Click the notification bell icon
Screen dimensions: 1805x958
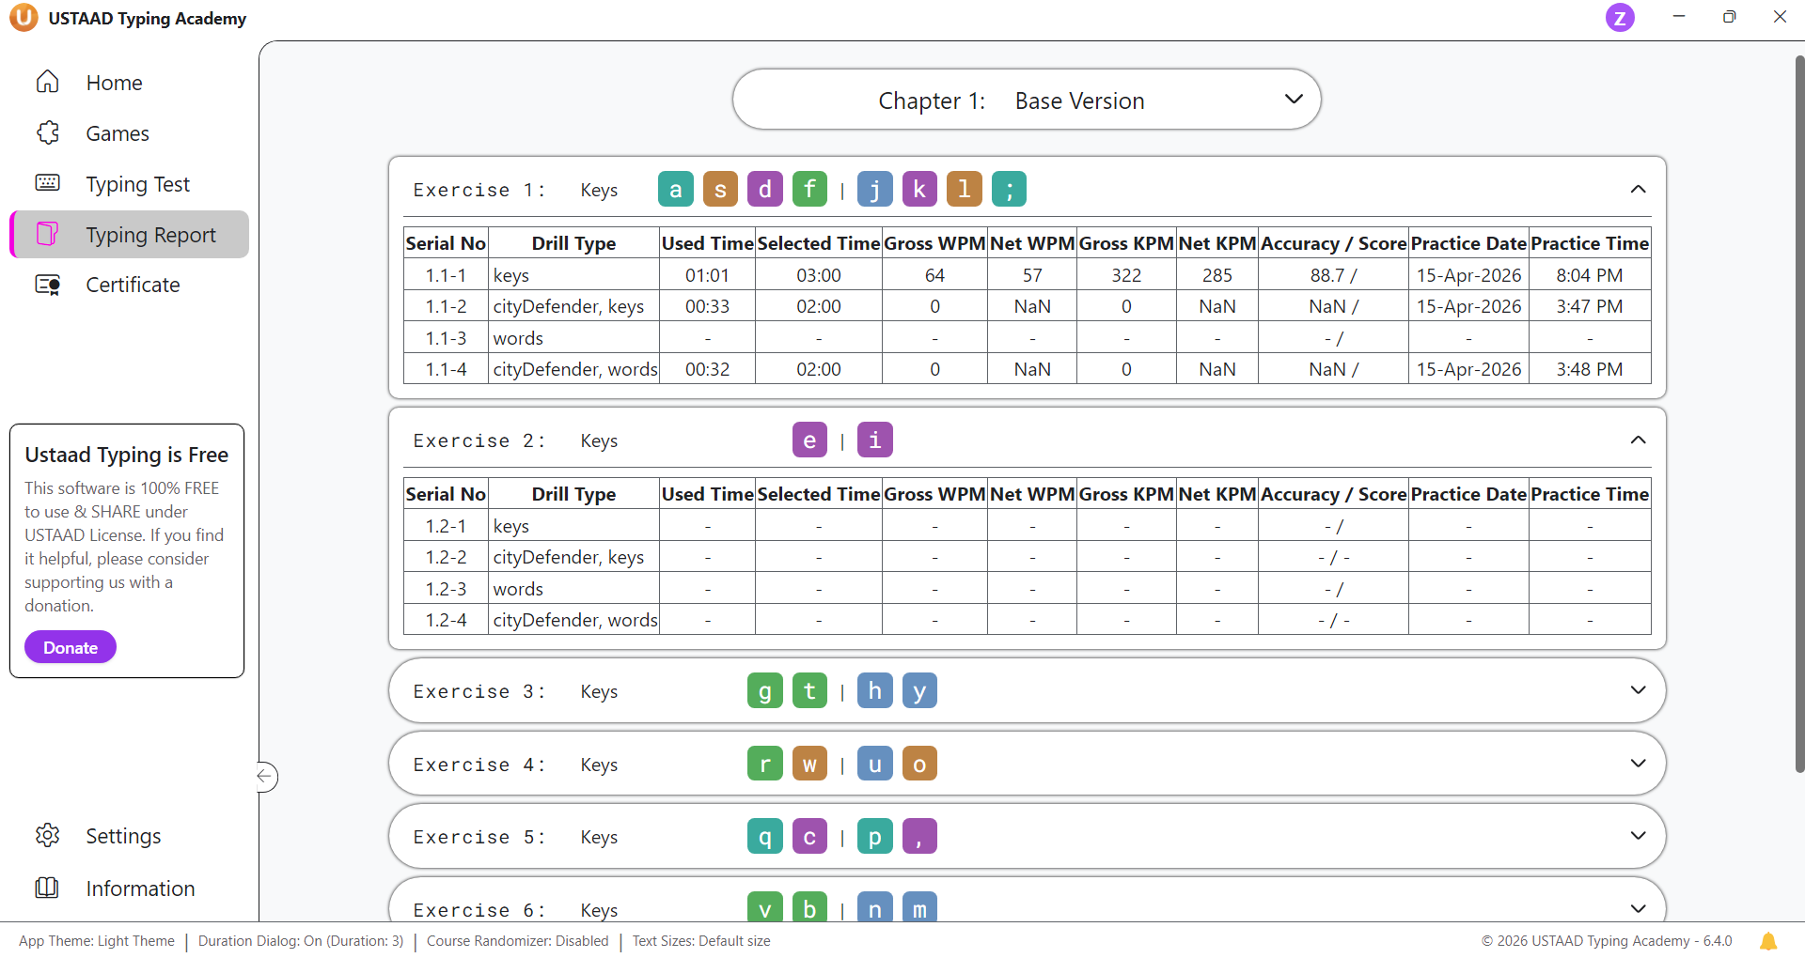point(1767,941)
